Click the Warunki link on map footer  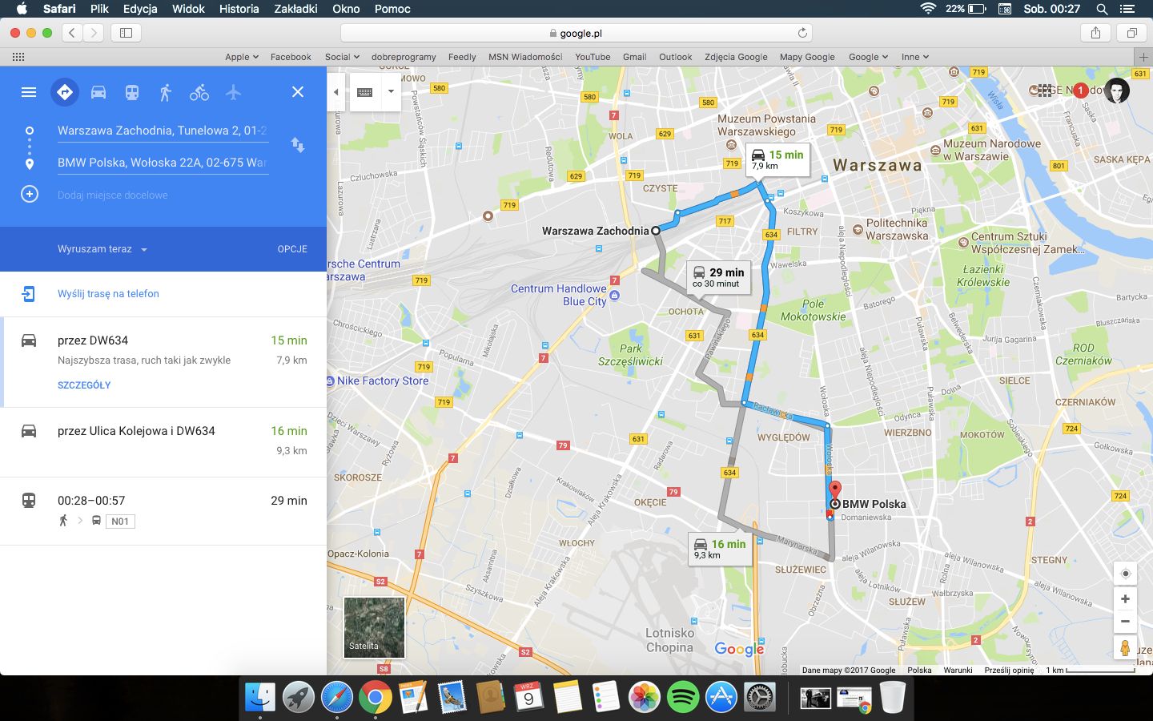958,670
